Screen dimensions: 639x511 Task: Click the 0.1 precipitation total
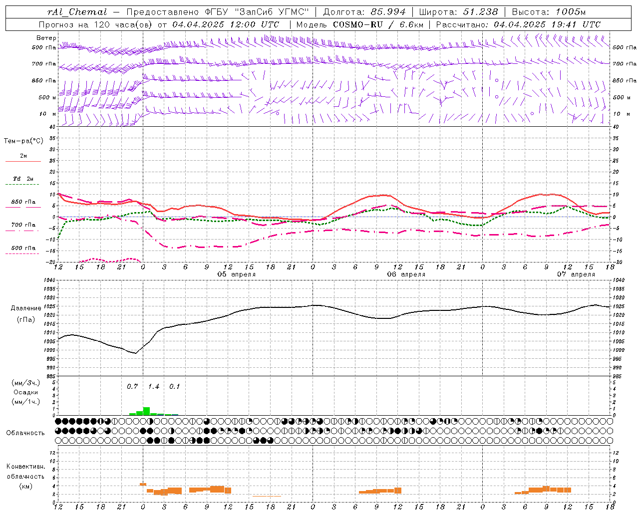click(x=175, y=387)
